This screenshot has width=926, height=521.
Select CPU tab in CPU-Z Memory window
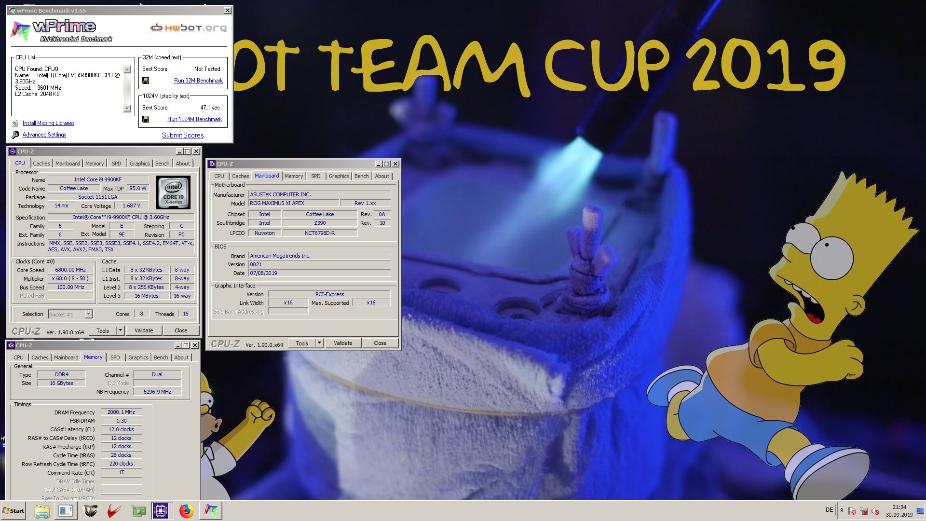click(18, 357)
